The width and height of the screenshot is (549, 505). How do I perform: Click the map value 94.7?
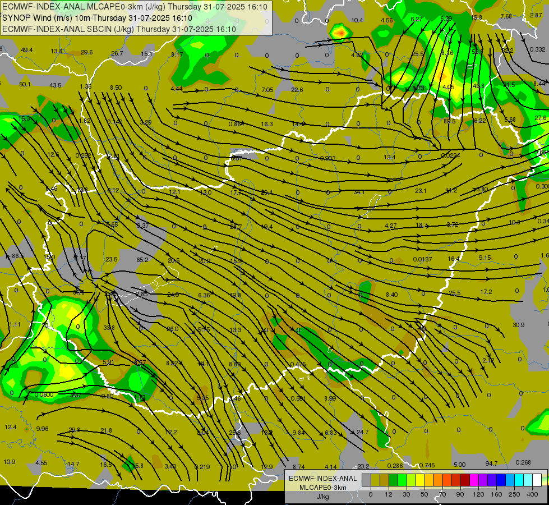click(492, 463)
